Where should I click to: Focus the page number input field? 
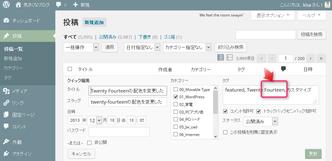pyautogui.click(x=286, y=58)
